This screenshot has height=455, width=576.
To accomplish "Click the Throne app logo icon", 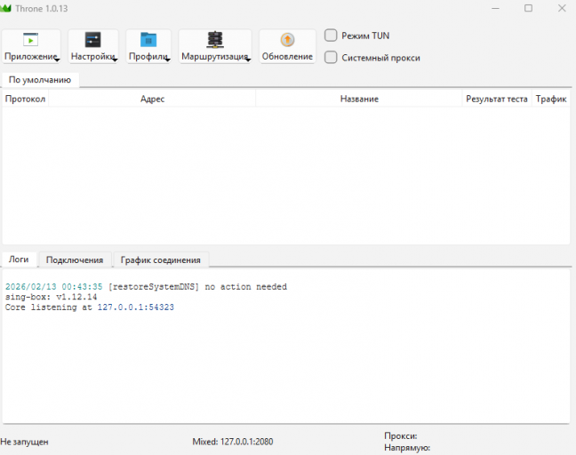I will [x=5, y=8].
